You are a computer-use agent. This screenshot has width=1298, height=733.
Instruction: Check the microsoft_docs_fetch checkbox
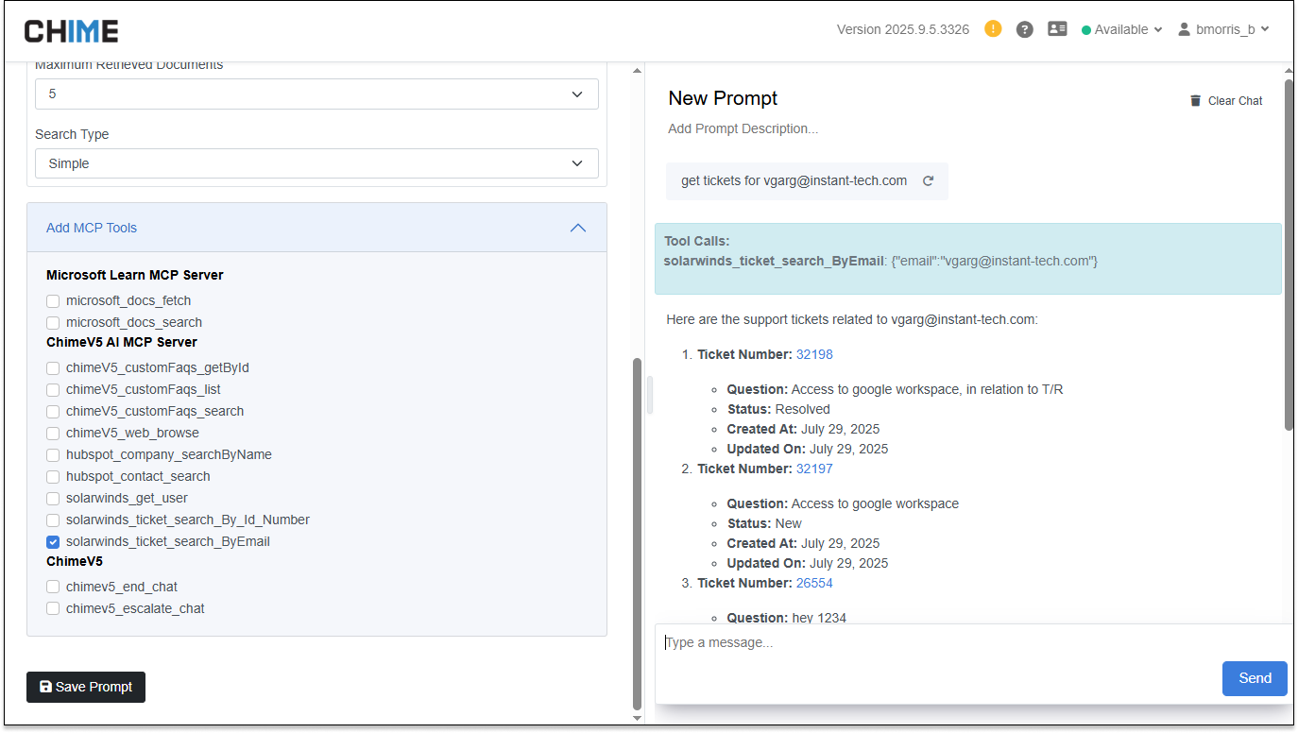53,300
